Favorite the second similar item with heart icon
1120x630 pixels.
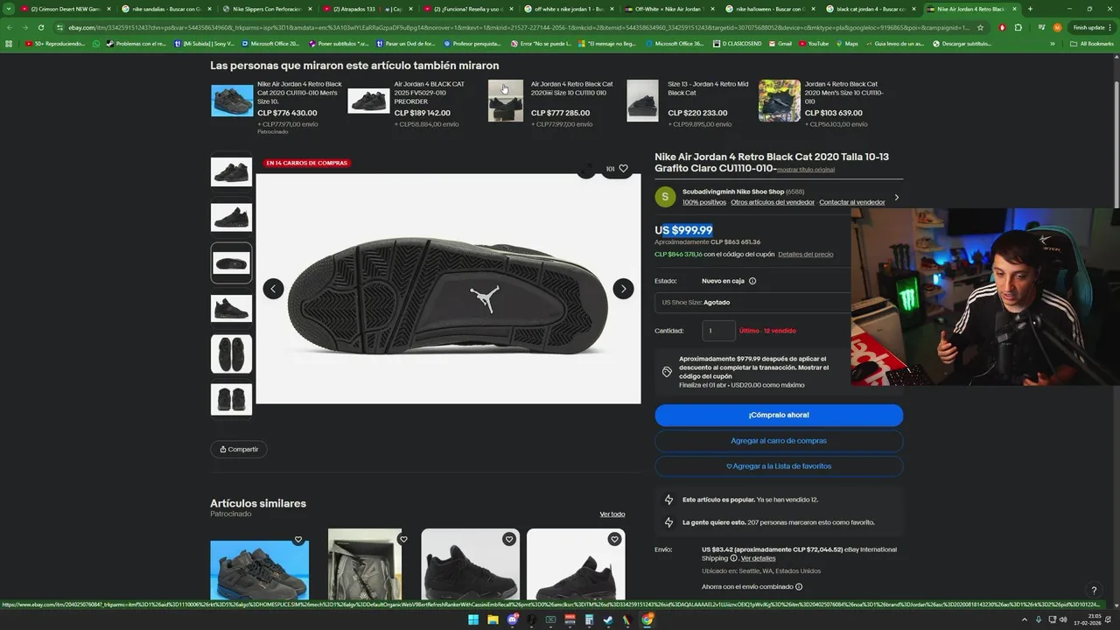[403, 540]
